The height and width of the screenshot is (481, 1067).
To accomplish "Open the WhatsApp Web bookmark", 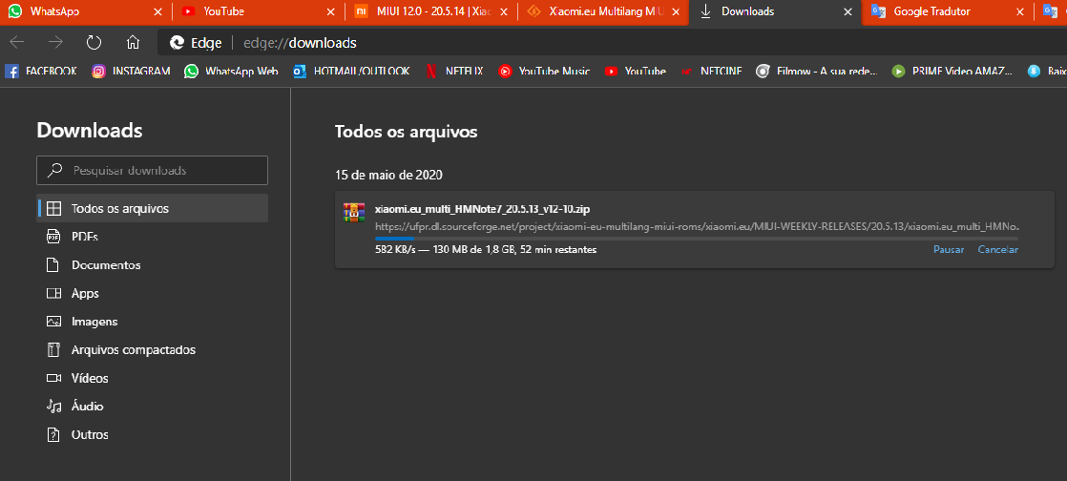I will pos(231,71).
